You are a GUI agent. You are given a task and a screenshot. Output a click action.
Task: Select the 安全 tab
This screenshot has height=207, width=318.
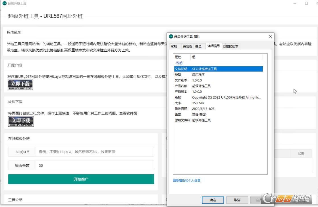(198, 46)
